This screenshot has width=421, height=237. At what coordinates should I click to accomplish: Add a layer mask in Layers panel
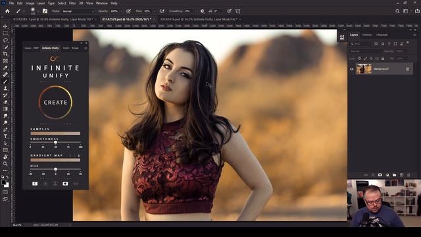point(380,175)
